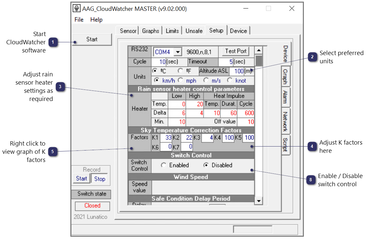Stop recording with Record Stop button
Viewport: 366px width, 239px height.
point(100,179)
